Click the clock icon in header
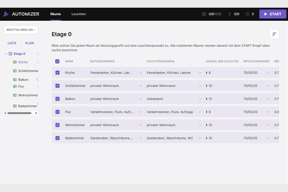This screenshot has height=192, width=288. click(x=247, y=14)
